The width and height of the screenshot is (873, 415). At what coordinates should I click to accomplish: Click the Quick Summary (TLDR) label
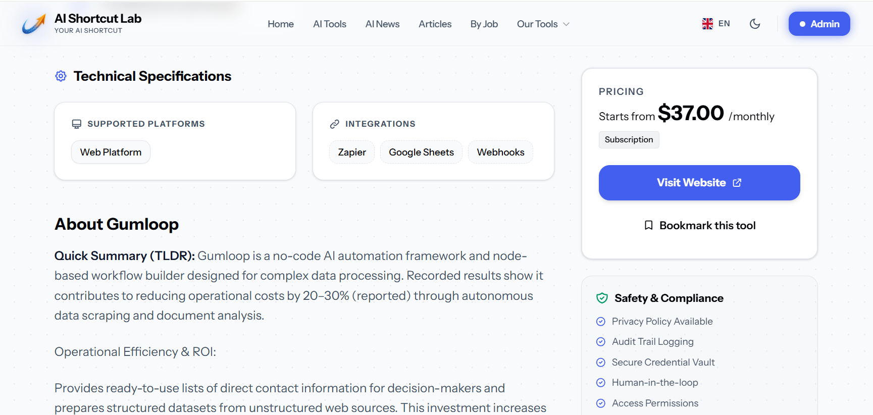[x=125, y=256]
